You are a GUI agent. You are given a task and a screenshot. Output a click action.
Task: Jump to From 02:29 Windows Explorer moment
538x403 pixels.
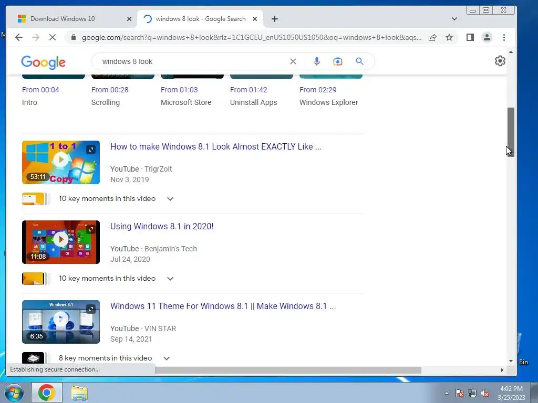point(318,90)
